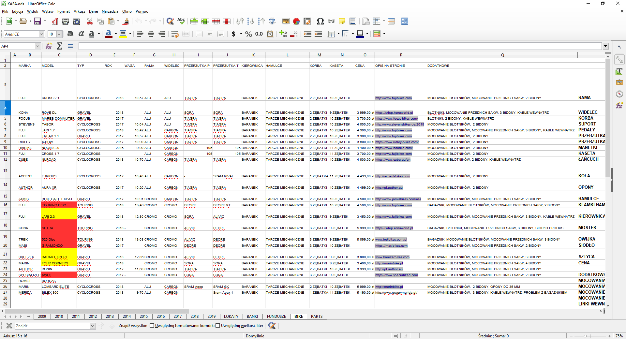Open the borders dropdown arrow
The width and height of the screenshot is (626, 339).
click(338, 34)
